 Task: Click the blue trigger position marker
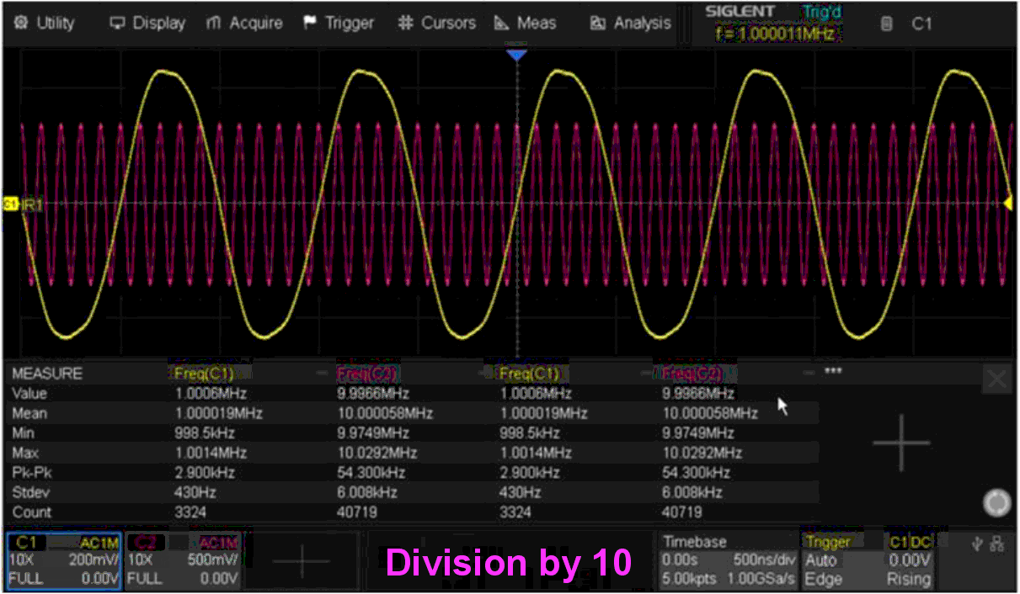click(x=516, y=55)
